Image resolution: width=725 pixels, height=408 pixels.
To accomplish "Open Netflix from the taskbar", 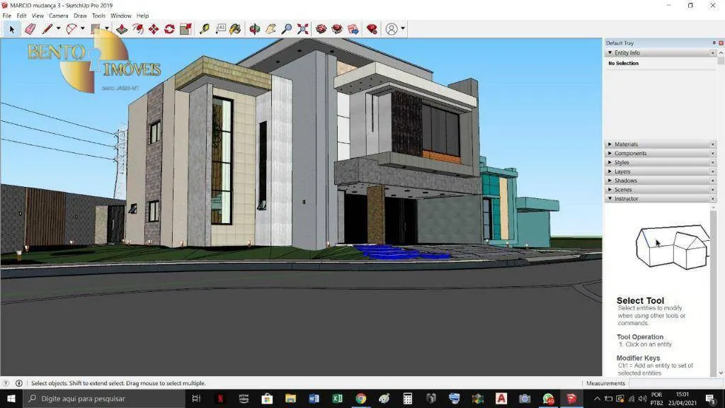I will click(220, 398).
